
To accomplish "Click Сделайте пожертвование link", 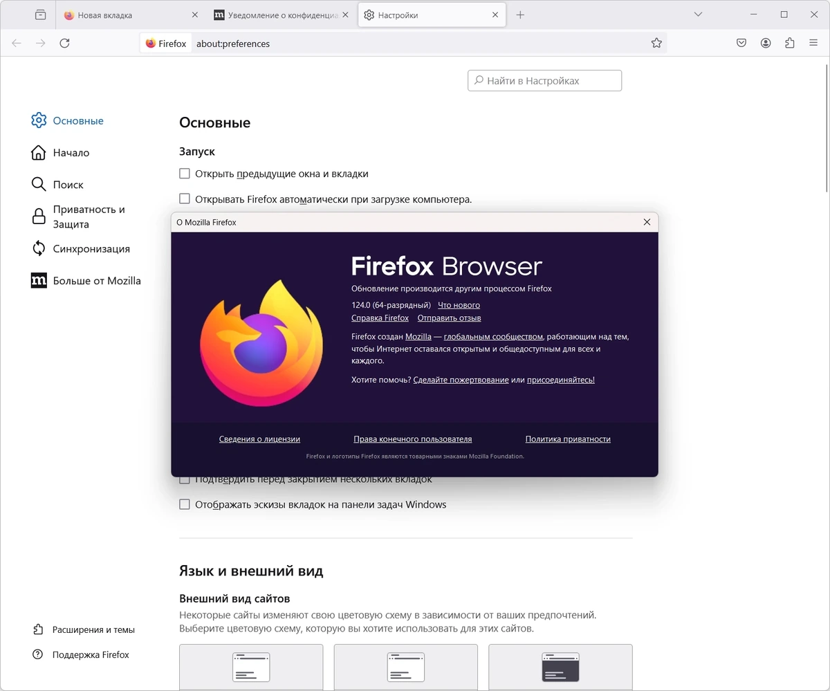I will 461,380.
